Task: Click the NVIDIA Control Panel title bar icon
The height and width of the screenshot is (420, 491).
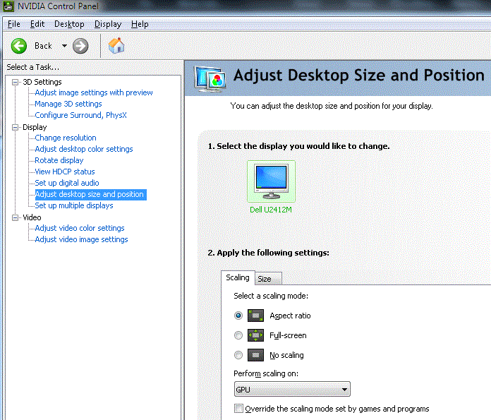Action: pyautogui.click(x=8, y=6)
